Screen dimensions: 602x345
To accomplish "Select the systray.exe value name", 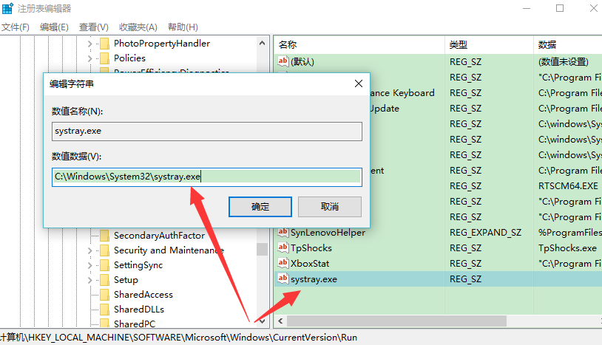I will 314,279.
